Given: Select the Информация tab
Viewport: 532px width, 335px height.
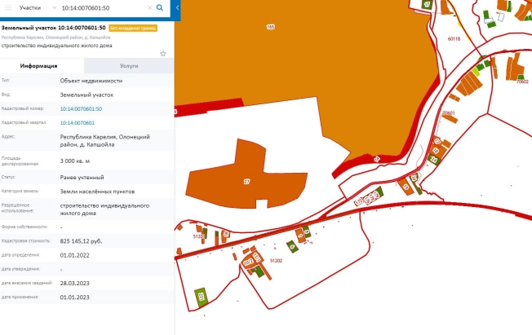Looking at the screenshot, I should [x=42, y=66].
